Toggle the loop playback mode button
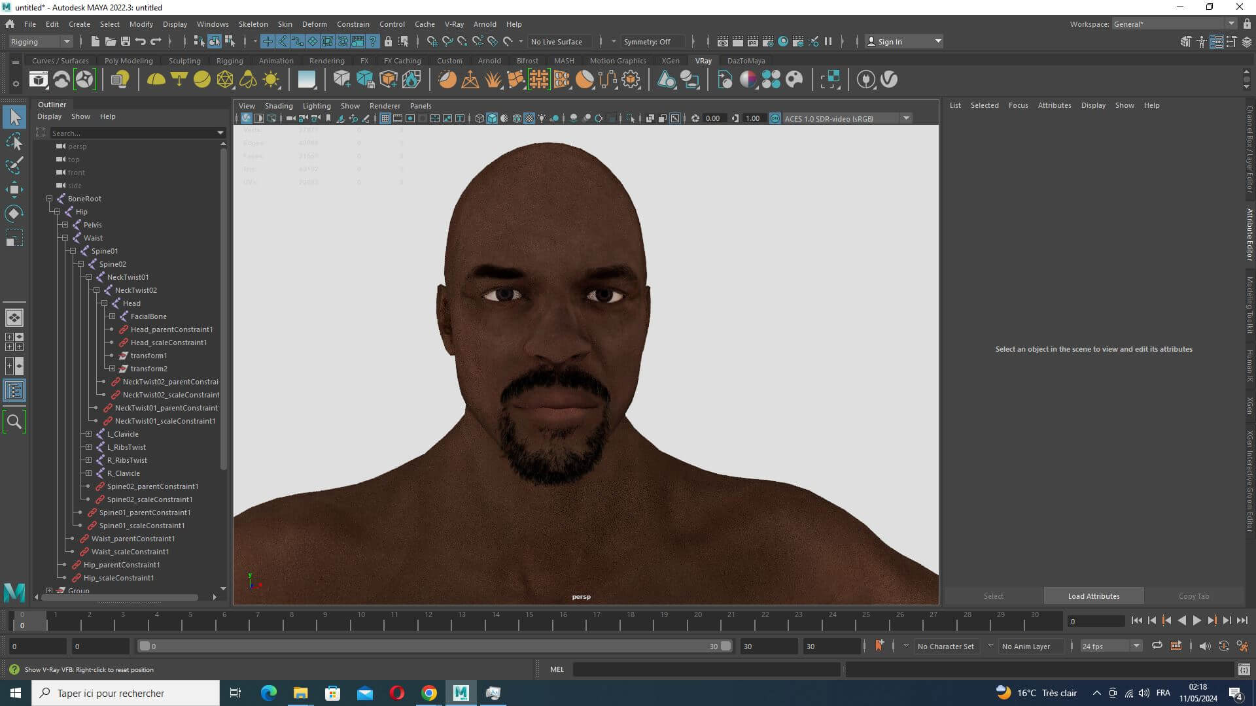 1157,646
